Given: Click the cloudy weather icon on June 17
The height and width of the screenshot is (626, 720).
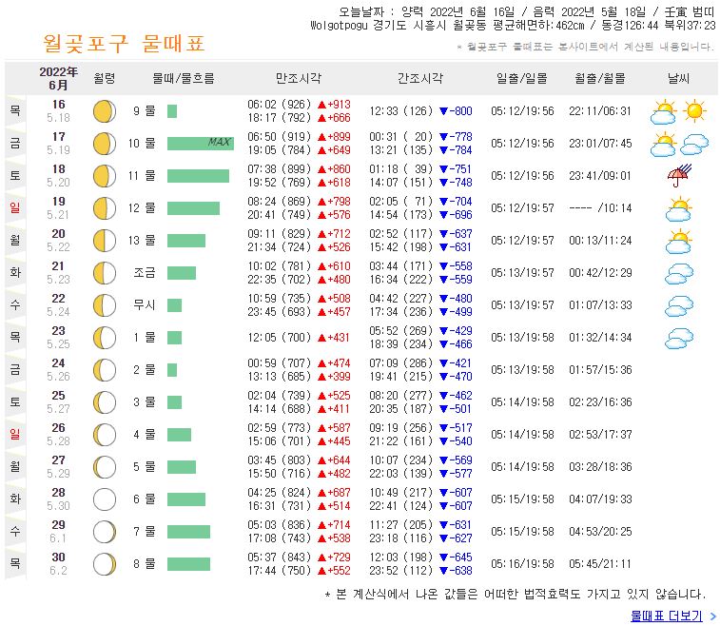Looking at the screenshot, I should coord(694,145).
